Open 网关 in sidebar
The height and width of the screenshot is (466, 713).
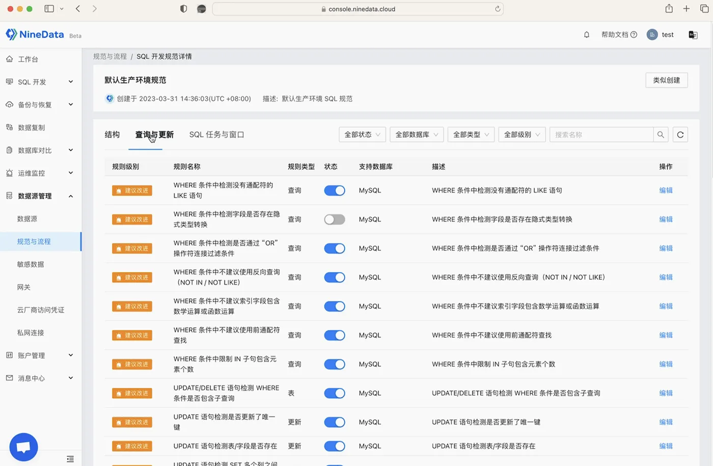coord(23,287)
